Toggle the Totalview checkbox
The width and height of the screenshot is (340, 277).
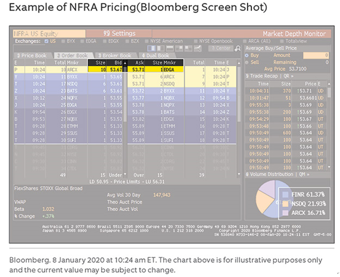(282, 41)
